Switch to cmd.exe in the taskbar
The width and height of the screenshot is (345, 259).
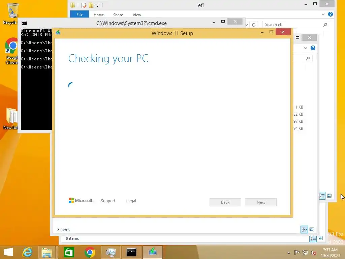(x=132, y=252)
